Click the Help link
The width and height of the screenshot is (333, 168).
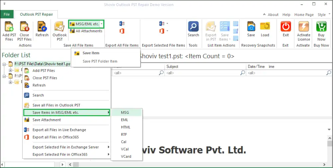(286, 15)
